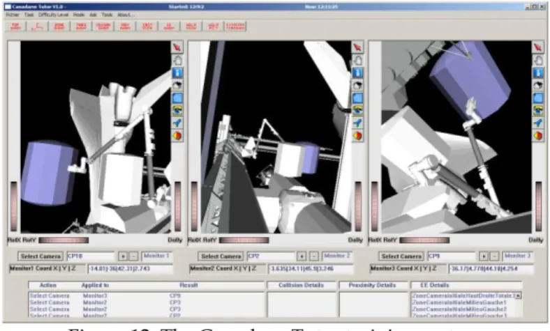The image size is (550, 331).
Task: Click the cube view icon in Monitor 1
Action: pos(177,86)
